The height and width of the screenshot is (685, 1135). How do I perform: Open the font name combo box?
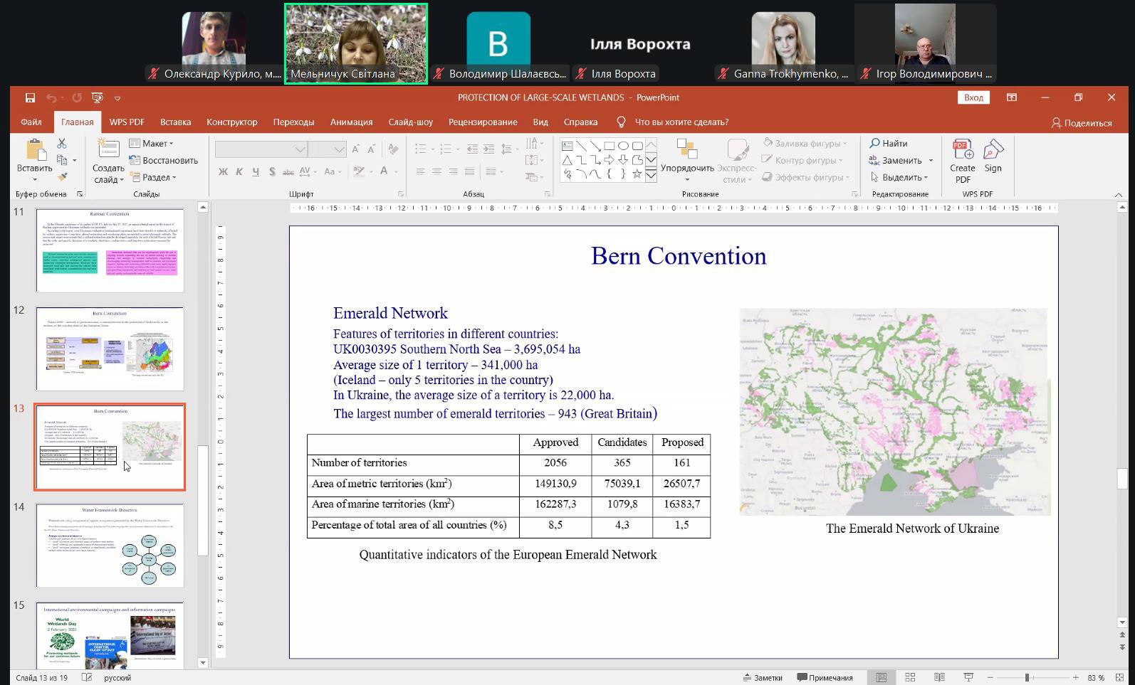pos(261,149)
